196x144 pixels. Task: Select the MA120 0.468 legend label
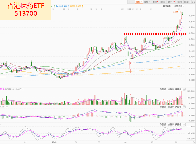point(61,6)
